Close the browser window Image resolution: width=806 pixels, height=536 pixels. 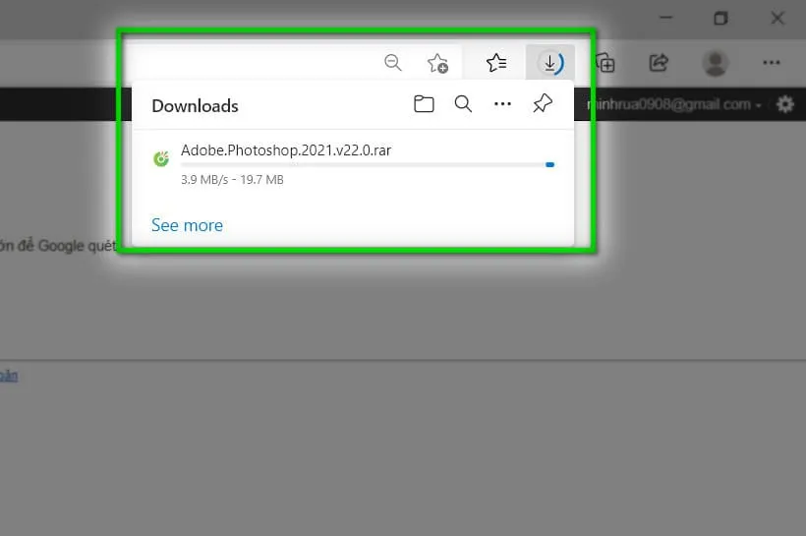tap(777, 19)
